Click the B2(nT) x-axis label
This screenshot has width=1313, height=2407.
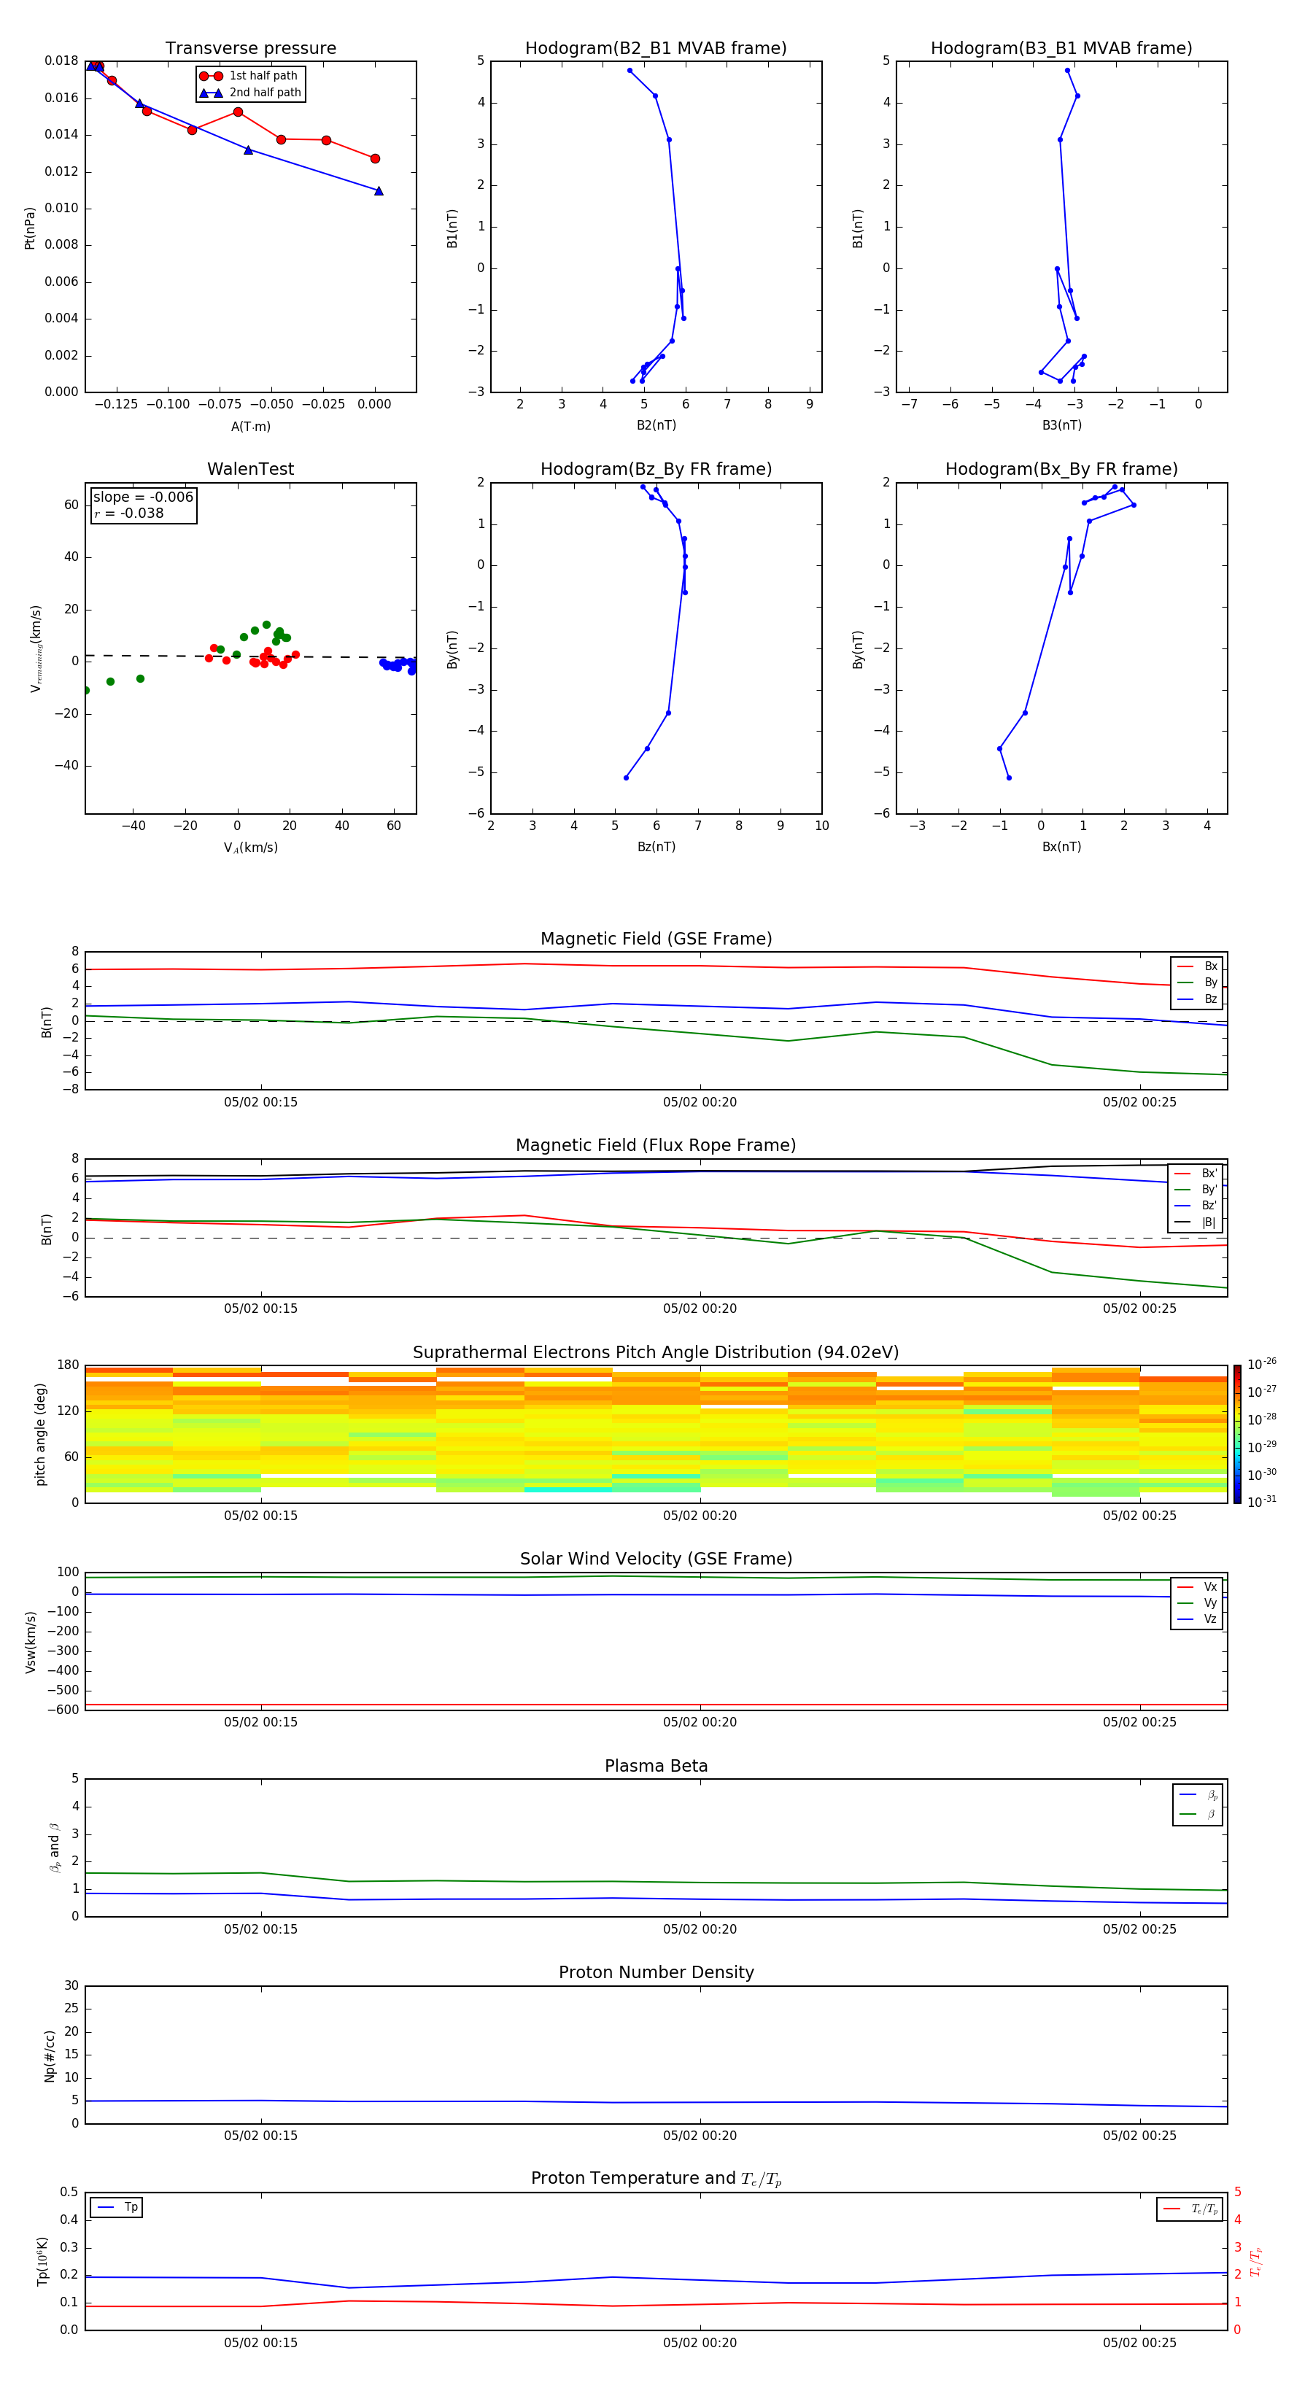(656, 425)
